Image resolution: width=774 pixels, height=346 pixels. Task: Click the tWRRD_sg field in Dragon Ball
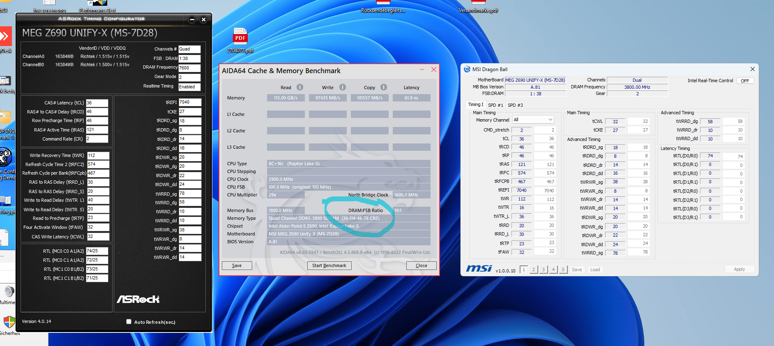615,253
